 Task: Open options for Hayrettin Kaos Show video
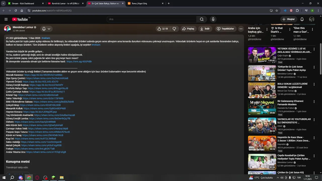pos(314,138)
